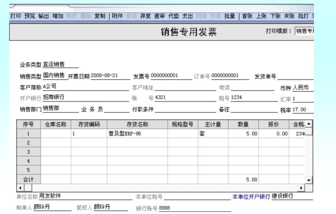The height and width of the screenshot is (214, 336).
Task: Click the 主计量 column header
Action: [213, 124]
